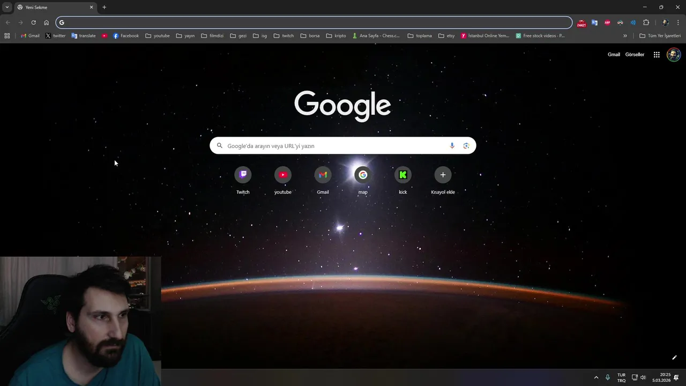Open the tab search dropdown arrow

pos(6,8)
